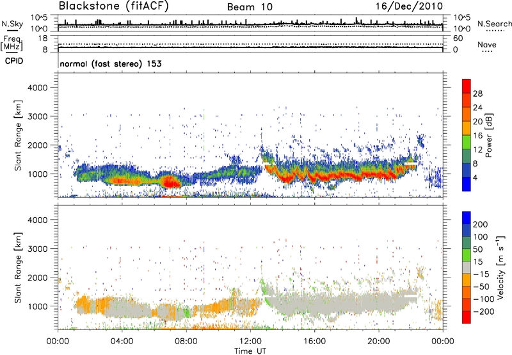Click the 'Velocity [m s⁻¹]' colorbar title
The image size is (512, 355).
pos(500,268)
